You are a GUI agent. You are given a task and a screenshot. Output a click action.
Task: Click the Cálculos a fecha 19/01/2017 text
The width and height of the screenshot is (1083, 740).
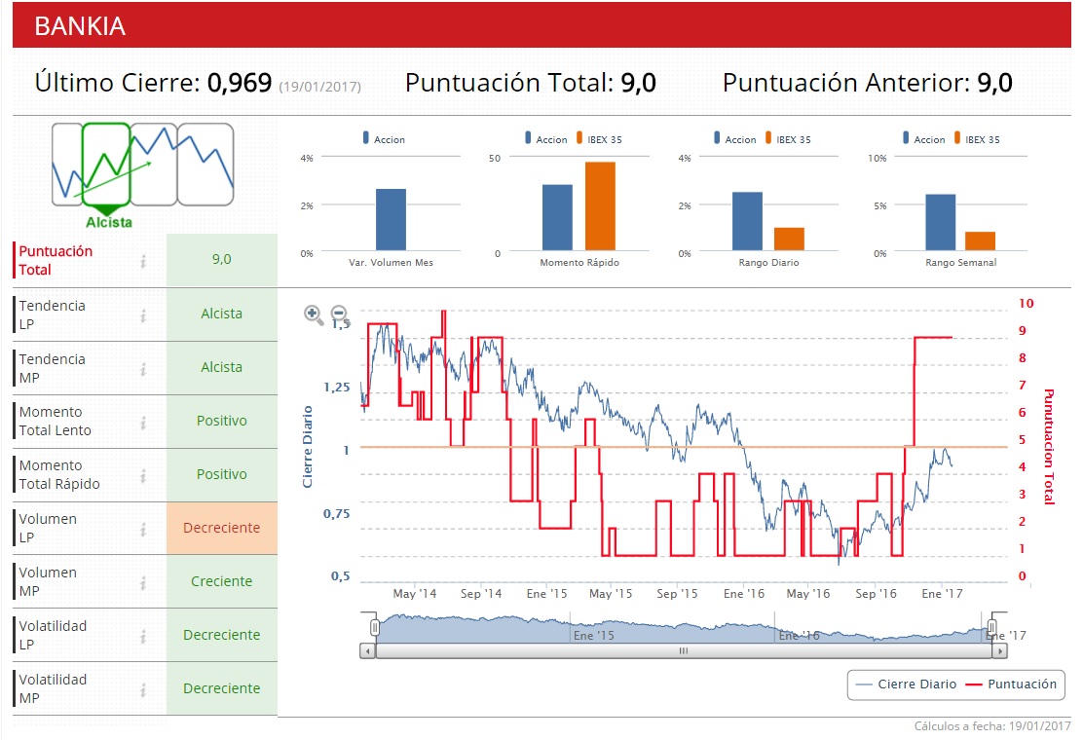[992, 726]
